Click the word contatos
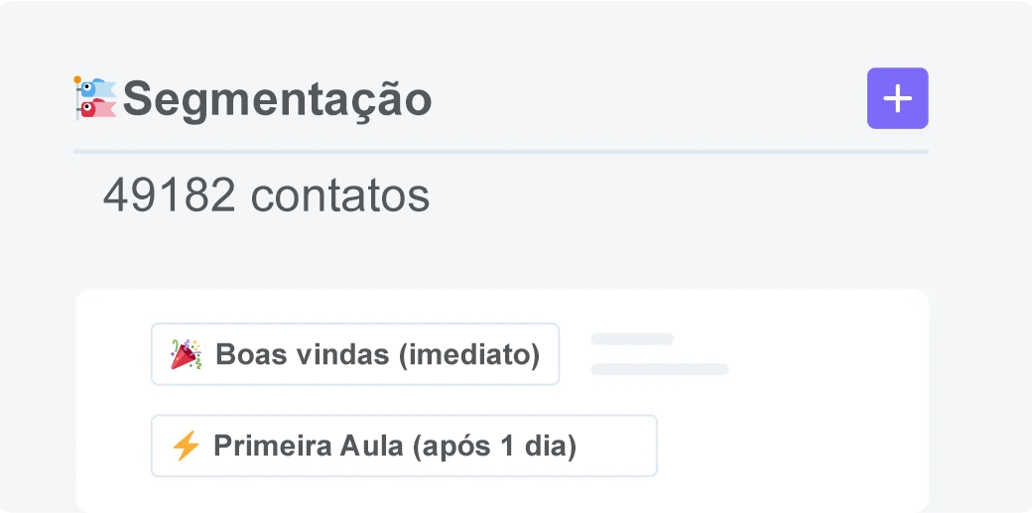 tap(340, 196)
